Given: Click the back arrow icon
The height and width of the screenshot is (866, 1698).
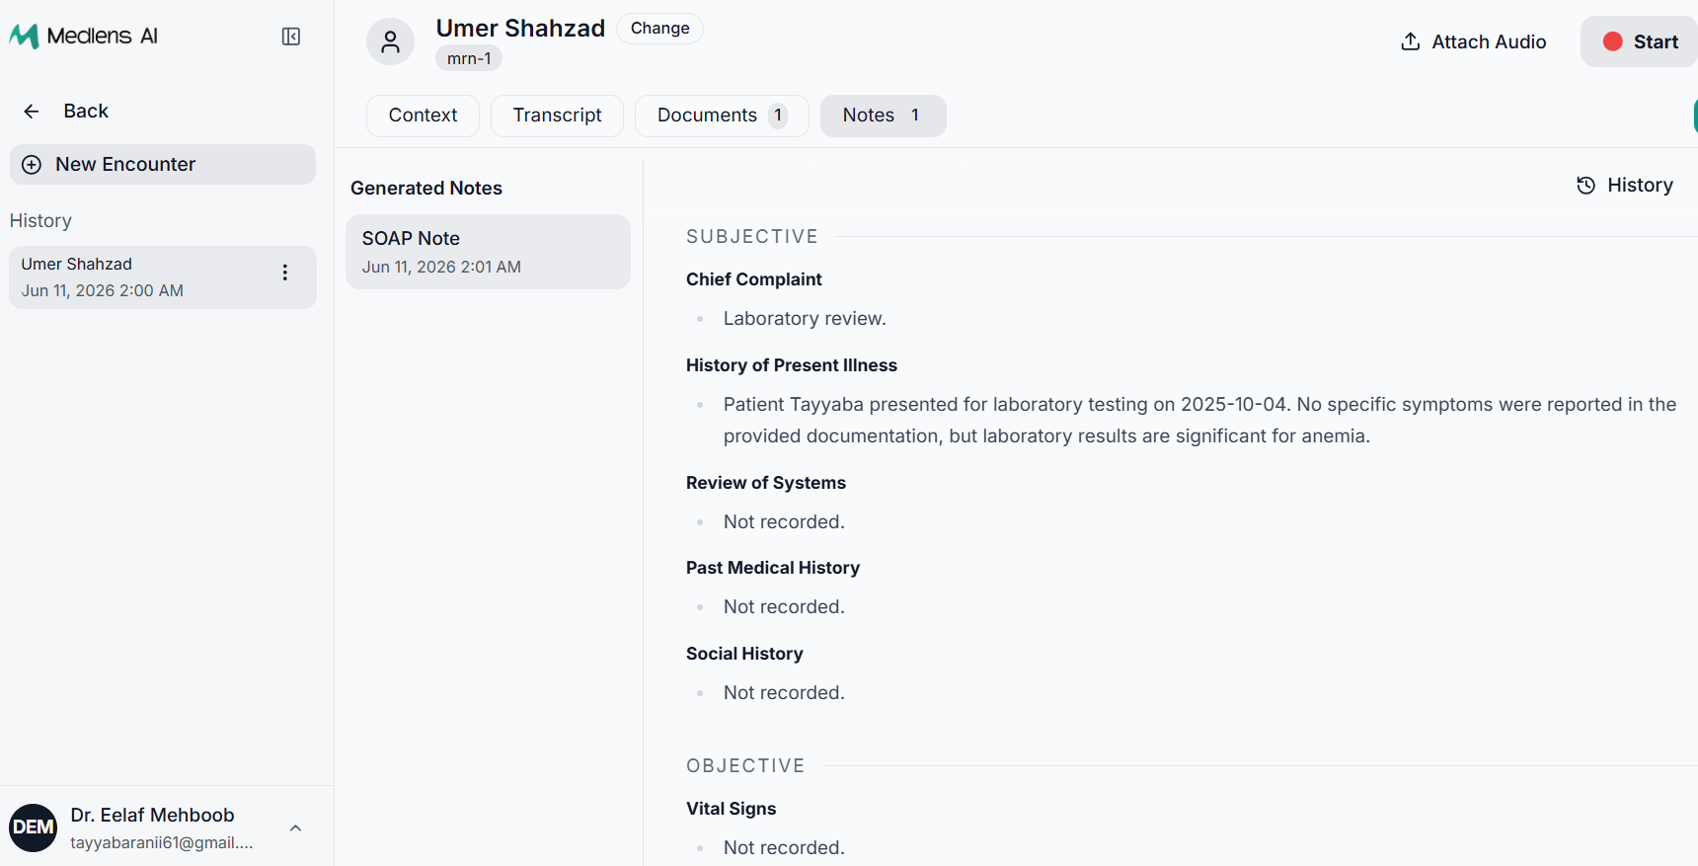Looking at the screenshot, I should [x=32, y=112].
